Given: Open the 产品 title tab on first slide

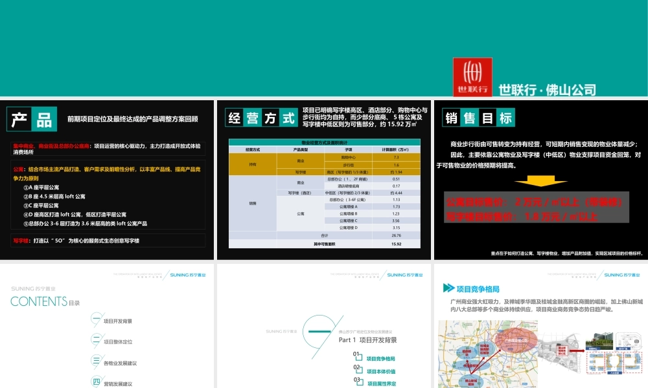Looking at the screenshot, I should [31, 117].
